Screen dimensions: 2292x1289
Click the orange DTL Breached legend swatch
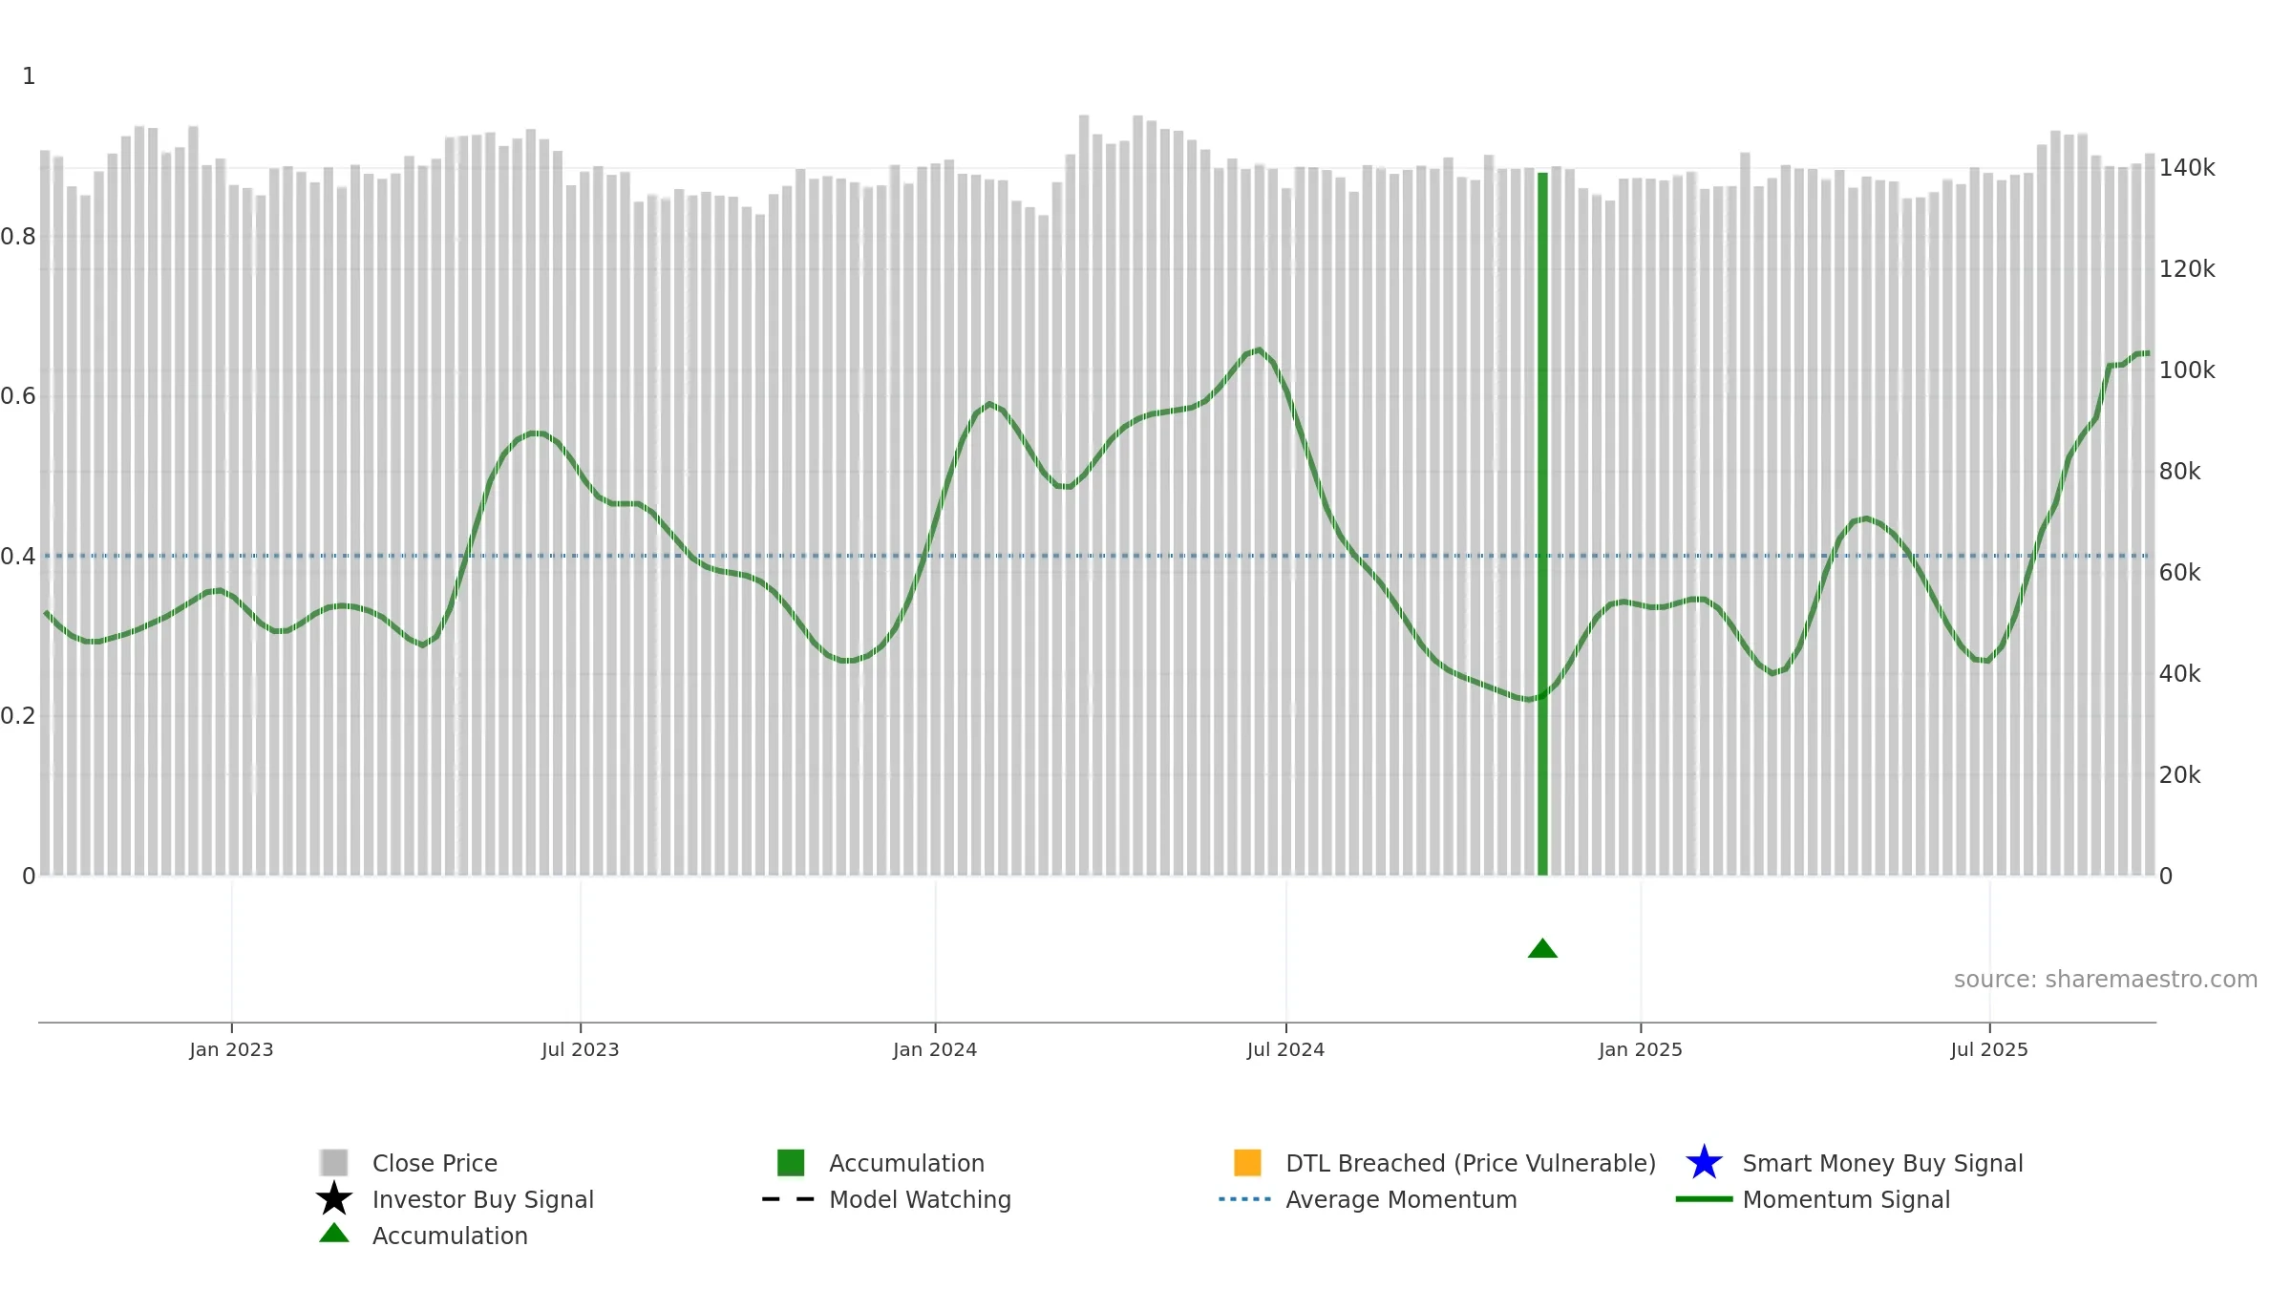pyautogui.click(x=1247, y=1162)
